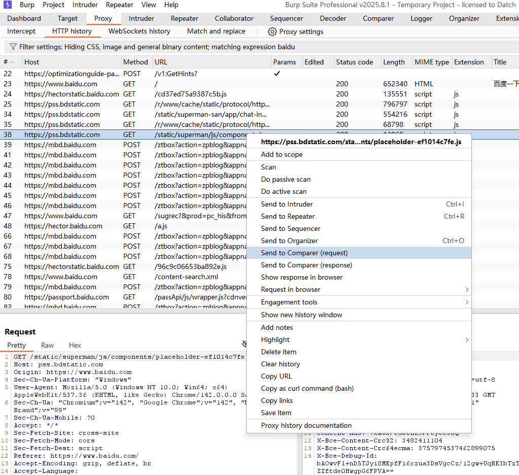Switch to the Decoder tab
The width and height of the screenshot is (519, 475).
coord(333,19)
